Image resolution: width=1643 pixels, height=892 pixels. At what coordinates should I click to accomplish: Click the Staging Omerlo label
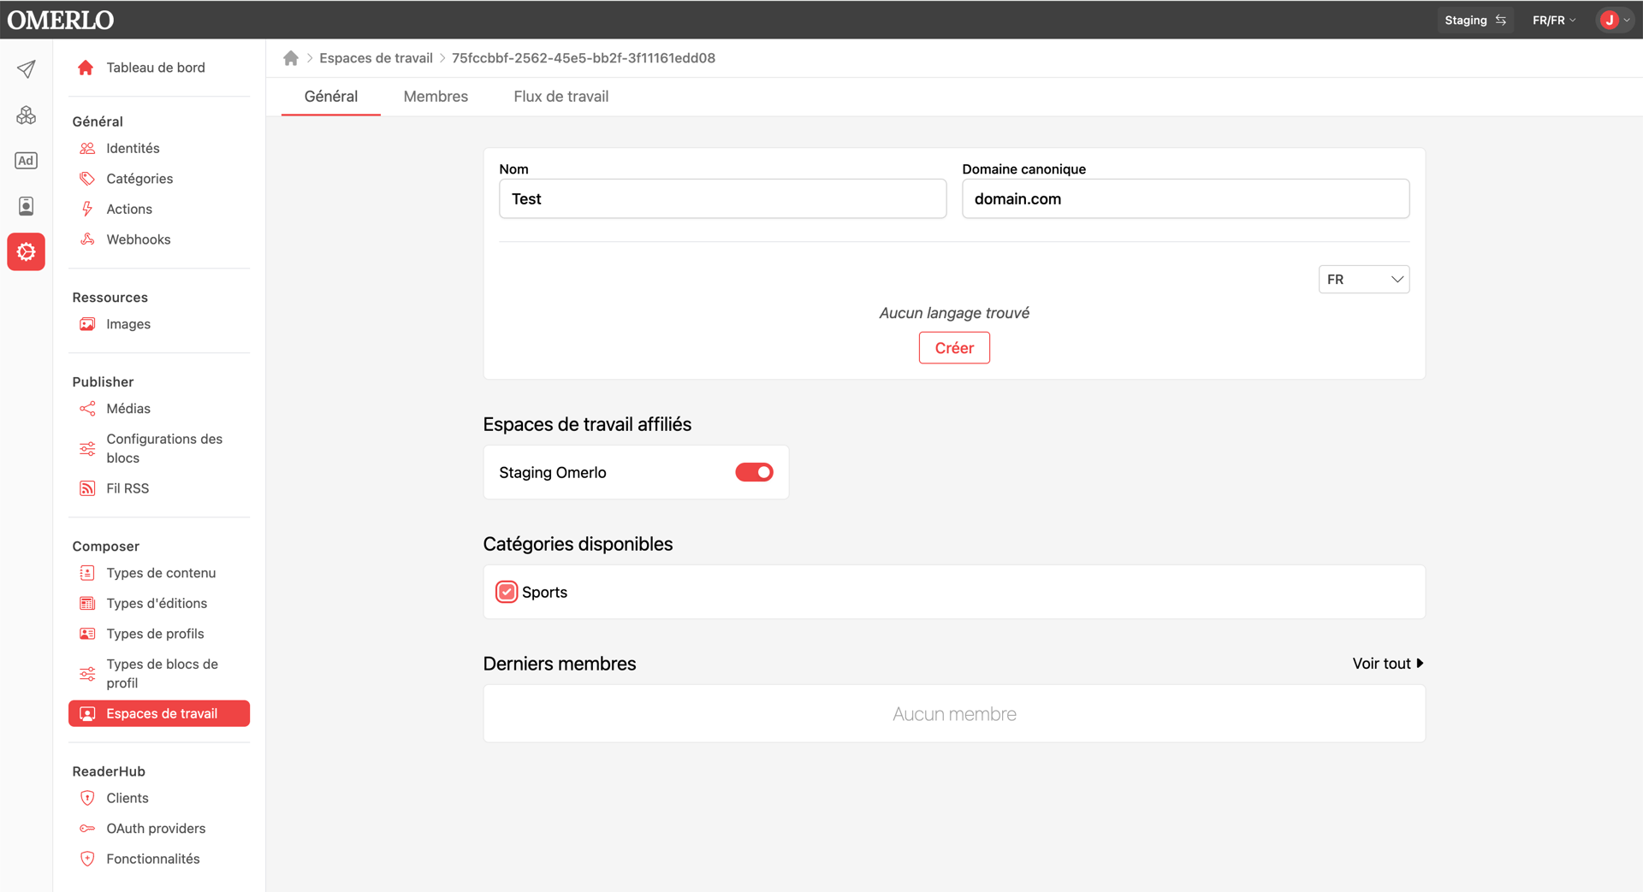point(553,472)
